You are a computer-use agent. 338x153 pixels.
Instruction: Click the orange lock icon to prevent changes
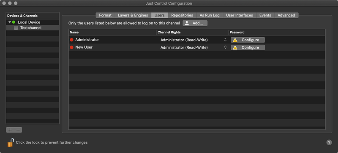pyautogui.click(x=11, y=142)
